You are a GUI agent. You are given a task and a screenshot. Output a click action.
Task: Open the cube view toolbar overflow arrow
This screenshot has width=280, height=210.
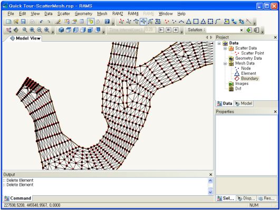coord(104,32)
